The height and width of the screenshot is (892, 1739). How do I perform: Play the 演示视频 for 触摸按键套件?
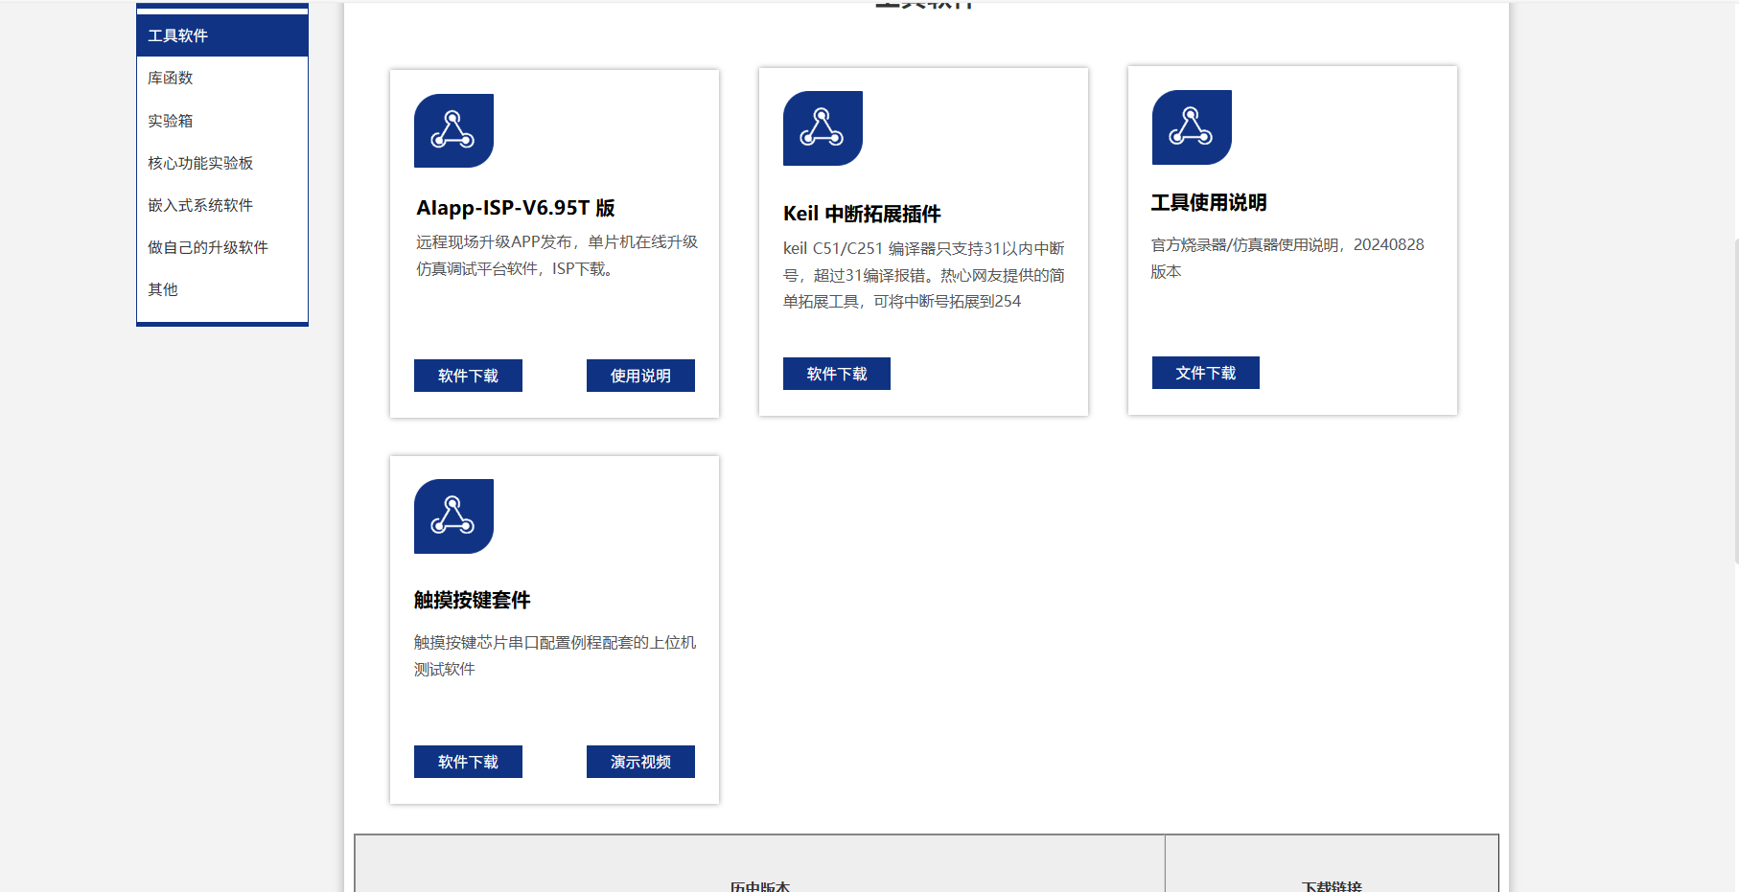[x=640, y=762]
